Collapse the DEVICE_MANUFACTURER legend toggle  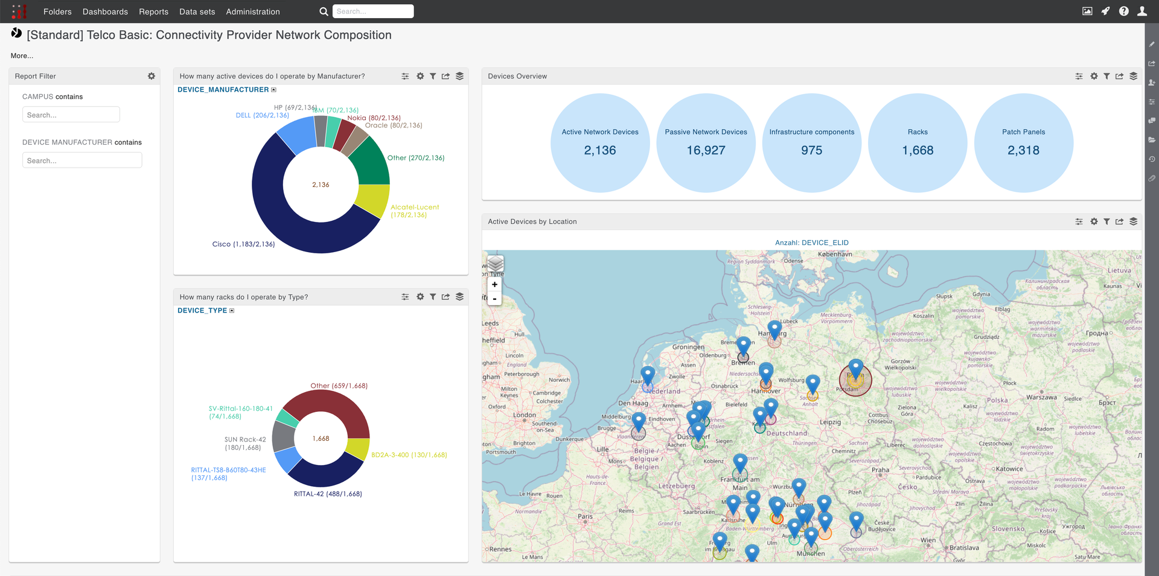point(273,90)
